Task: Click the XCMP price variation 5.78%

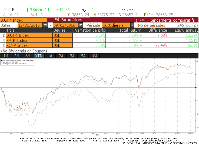Action: [x=100, y=45]
